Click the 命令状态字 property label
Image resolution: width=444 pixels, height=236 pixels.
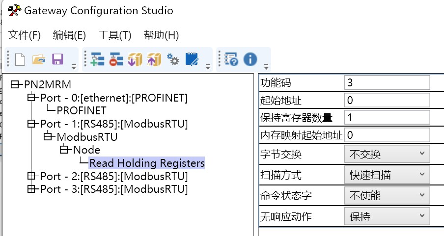(x=286, y=196)
